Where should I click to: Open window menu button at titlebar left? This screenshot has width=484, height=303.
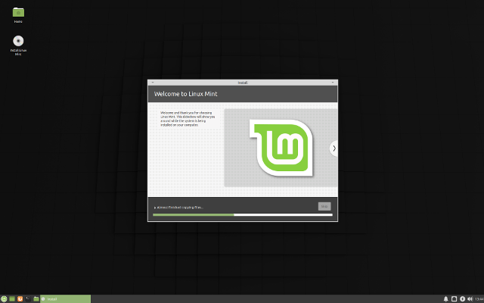point(153,83)
